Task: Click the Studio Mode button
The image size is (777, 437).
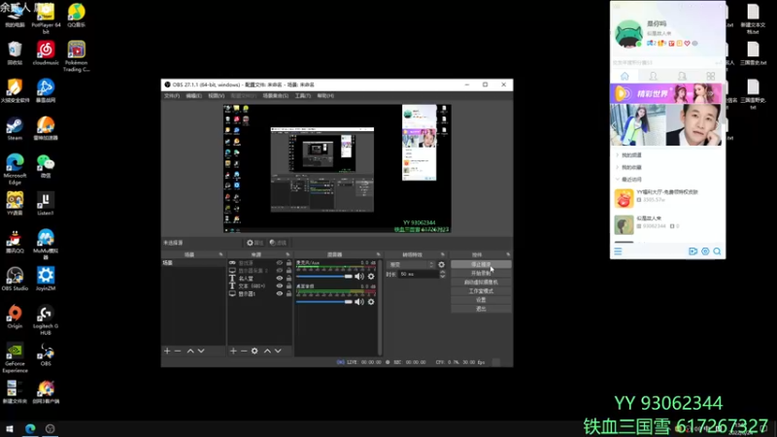Action: pos(481,291)
